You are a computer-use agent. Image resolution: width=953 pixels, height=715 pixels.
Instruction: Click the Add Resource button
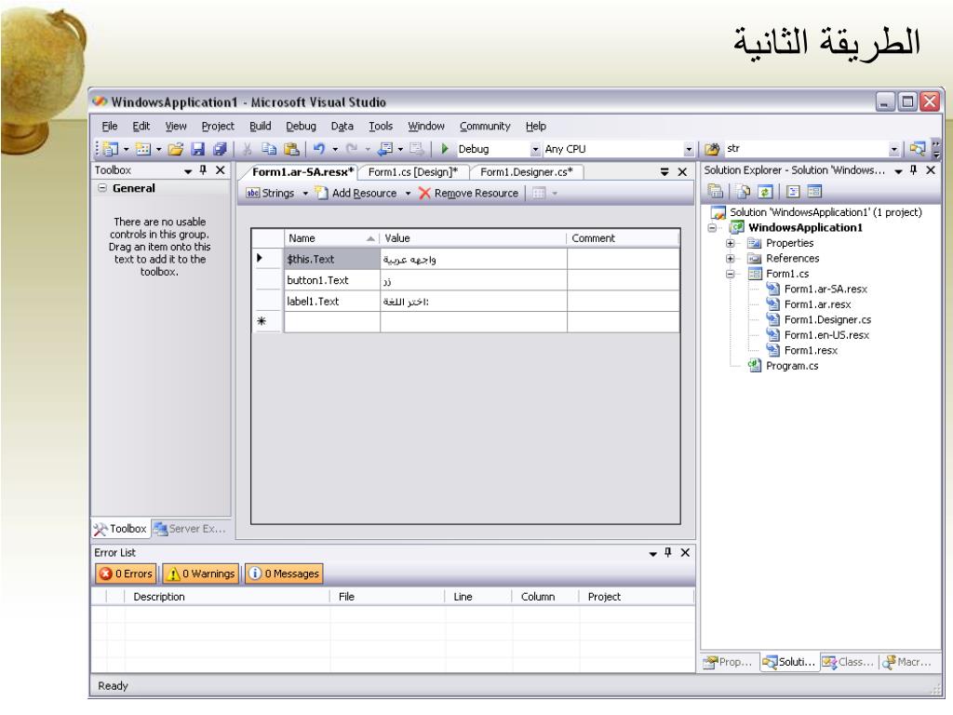356,194
